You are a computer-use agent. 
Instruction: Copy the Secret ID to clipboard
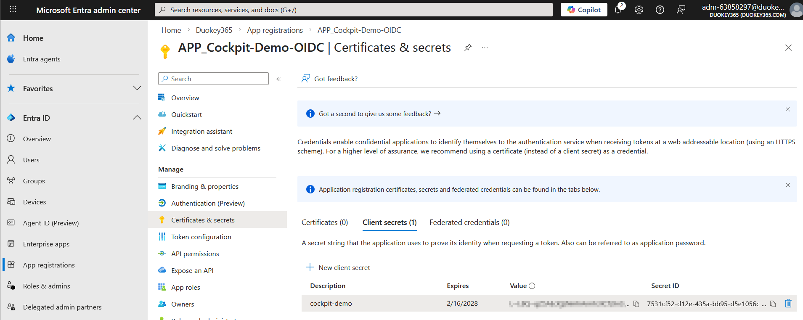pos(773,304)
